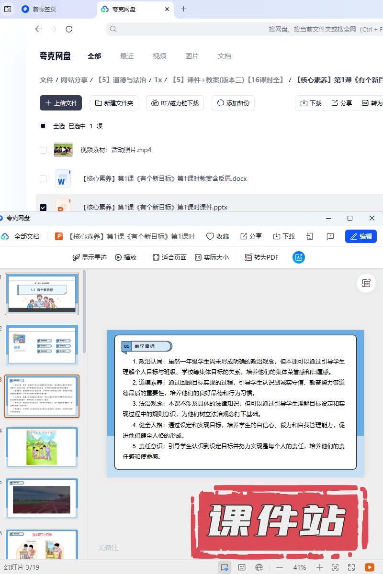
Task: Open the 41% zoom level dropdown
Action: pyautogui.click(x=300, y=567)
